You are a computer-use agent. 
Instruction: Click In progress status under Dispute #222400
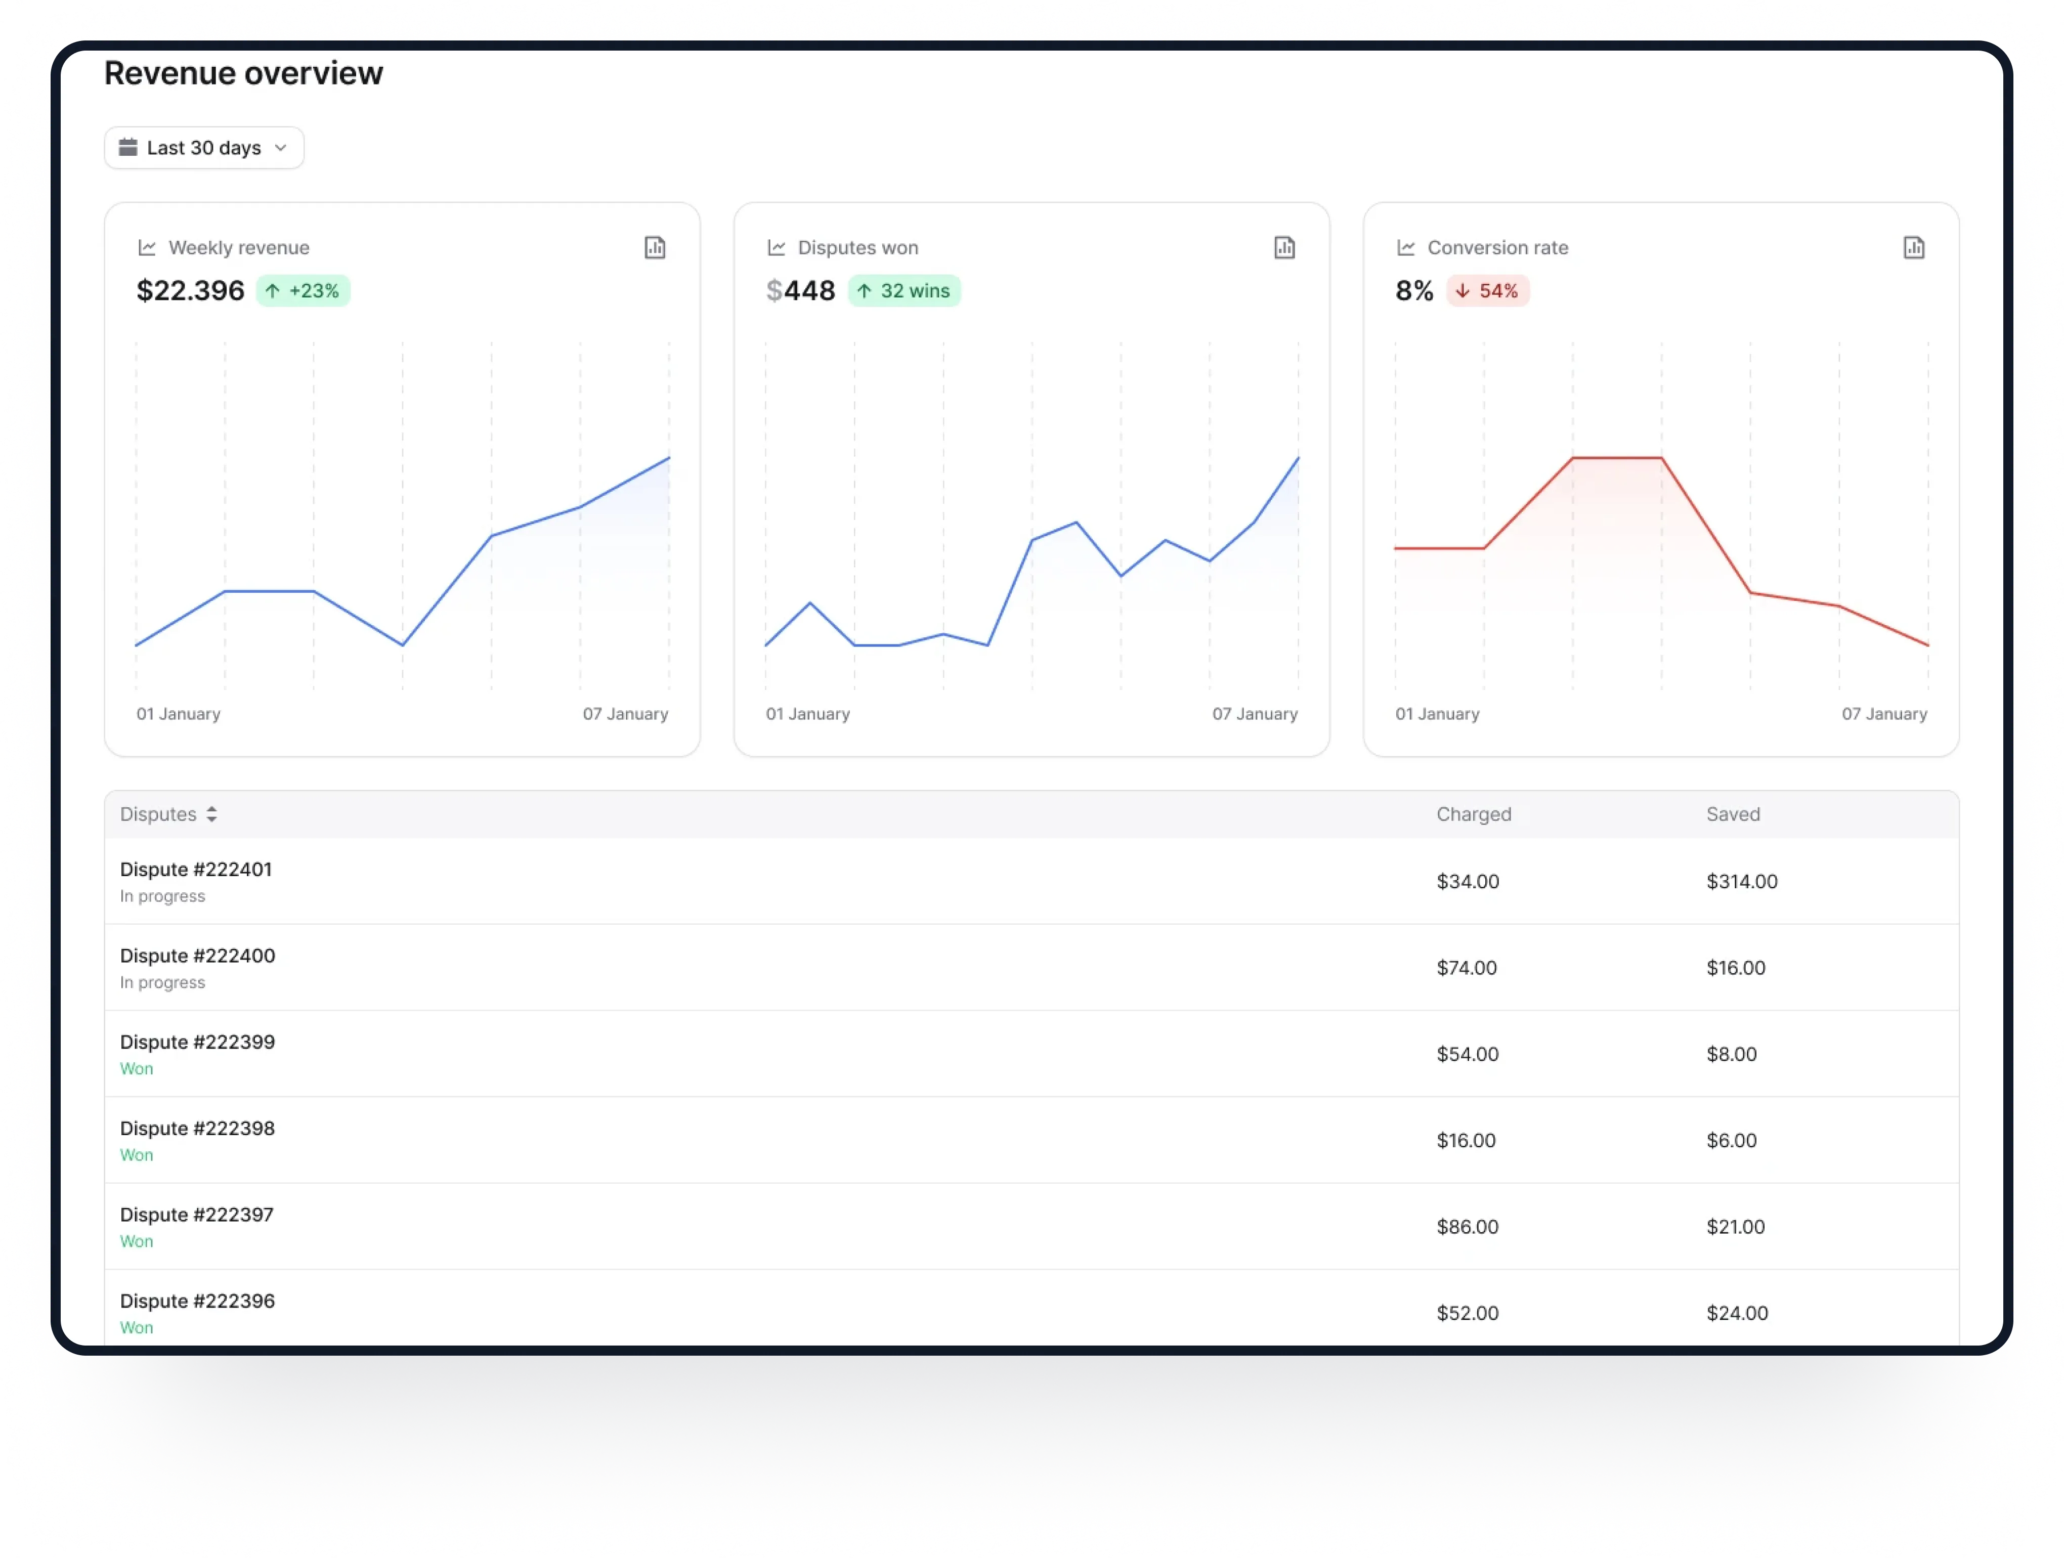coord(162,982)
